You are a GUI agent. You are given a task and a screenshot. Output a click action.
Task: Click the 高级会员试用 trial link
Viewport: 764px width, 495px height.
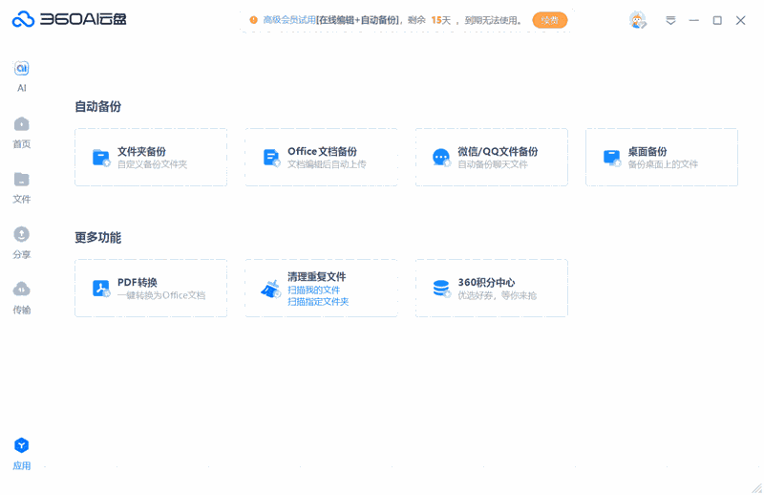[x=289, y=20]
